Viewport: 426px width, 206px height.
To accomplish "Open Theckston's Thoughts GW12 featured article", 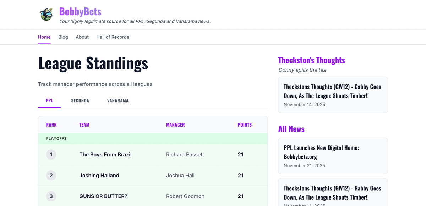I will (x=332, y=91).
